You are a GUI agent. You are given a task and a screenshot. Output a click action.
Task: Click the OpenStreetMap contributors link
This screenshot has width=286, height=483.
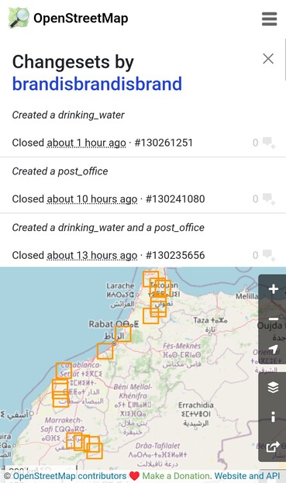(70, 476)
